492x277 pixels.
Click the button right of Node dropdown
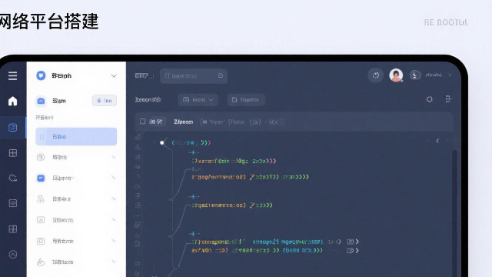click(x=246, y=100)
